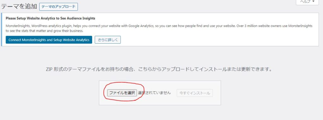Choose a file with ファイルを選択 button
The width and height of the screenshot is (323, 120).
122,93
